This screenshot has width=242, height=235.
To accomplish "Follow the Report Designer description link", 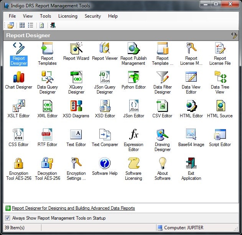I will point(73,208).
